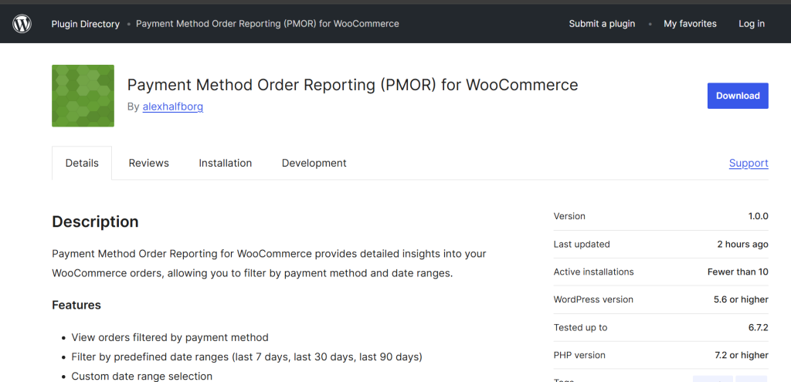Click the green hexagon plugin icon
Screen dimensions: 791x382
pyautogui.click(x=83, y=96)
